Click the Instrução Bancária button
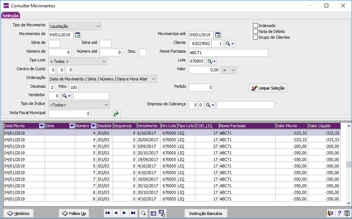352x219 pixels. point(206,213)
